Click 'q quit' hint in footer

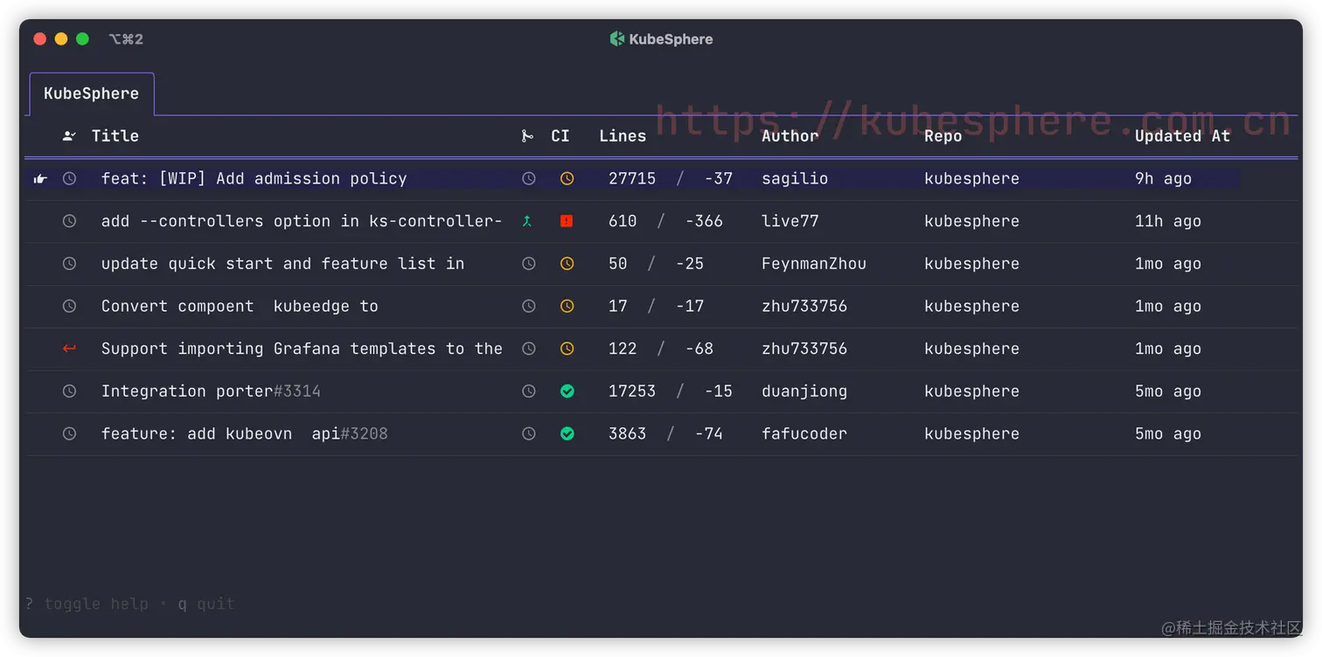(206, 604)
